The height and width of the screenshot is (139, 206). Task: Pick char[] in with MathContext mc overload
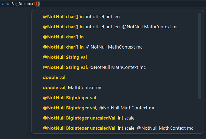pos(93,47)
